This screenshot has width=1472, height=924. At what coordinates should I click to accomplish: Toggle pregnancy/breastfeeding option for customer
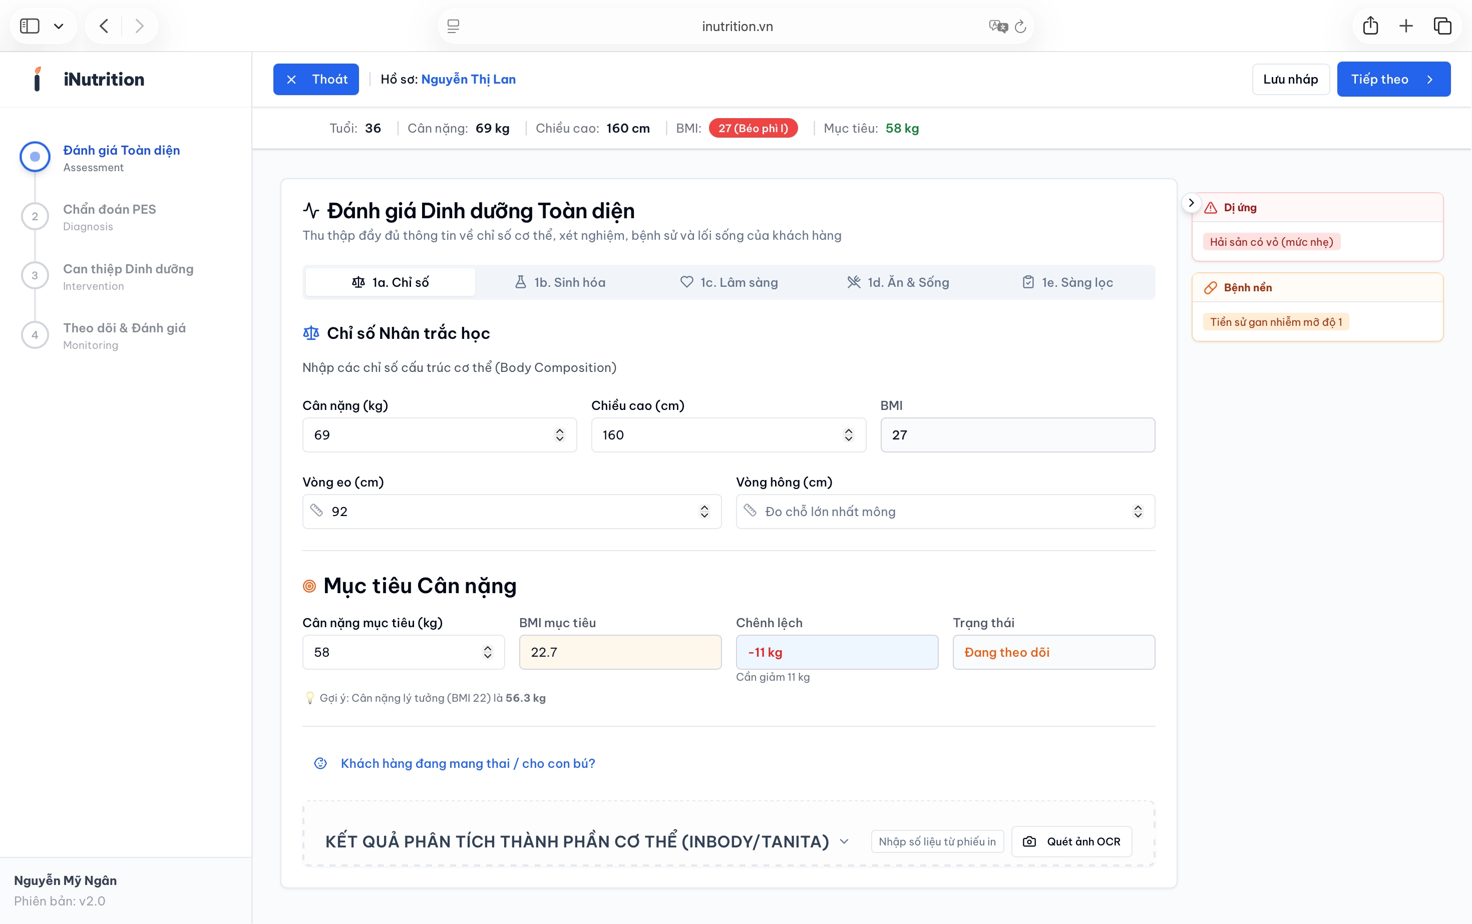467,763
